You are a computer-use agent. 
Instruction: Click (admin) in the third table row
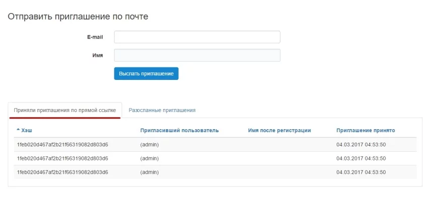[x=150, y=172]
